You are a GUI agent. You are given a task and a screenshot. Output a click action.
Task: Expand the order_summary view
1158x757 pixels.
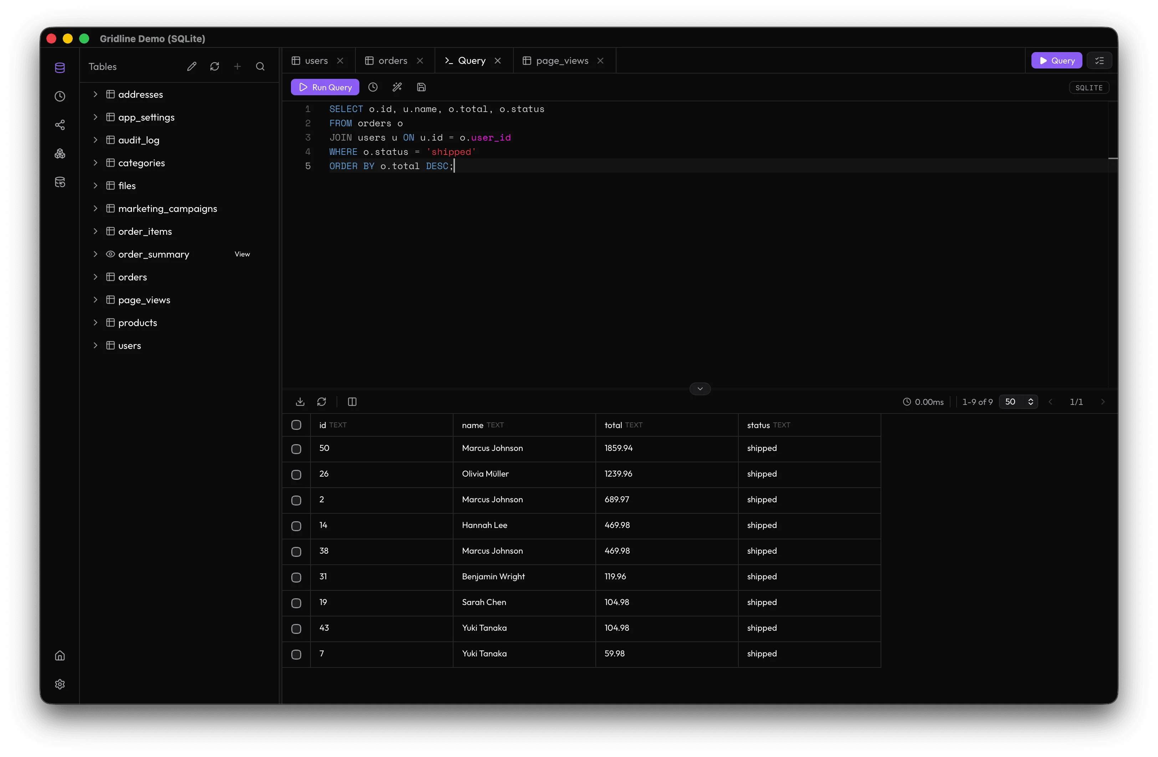(95, 254)
